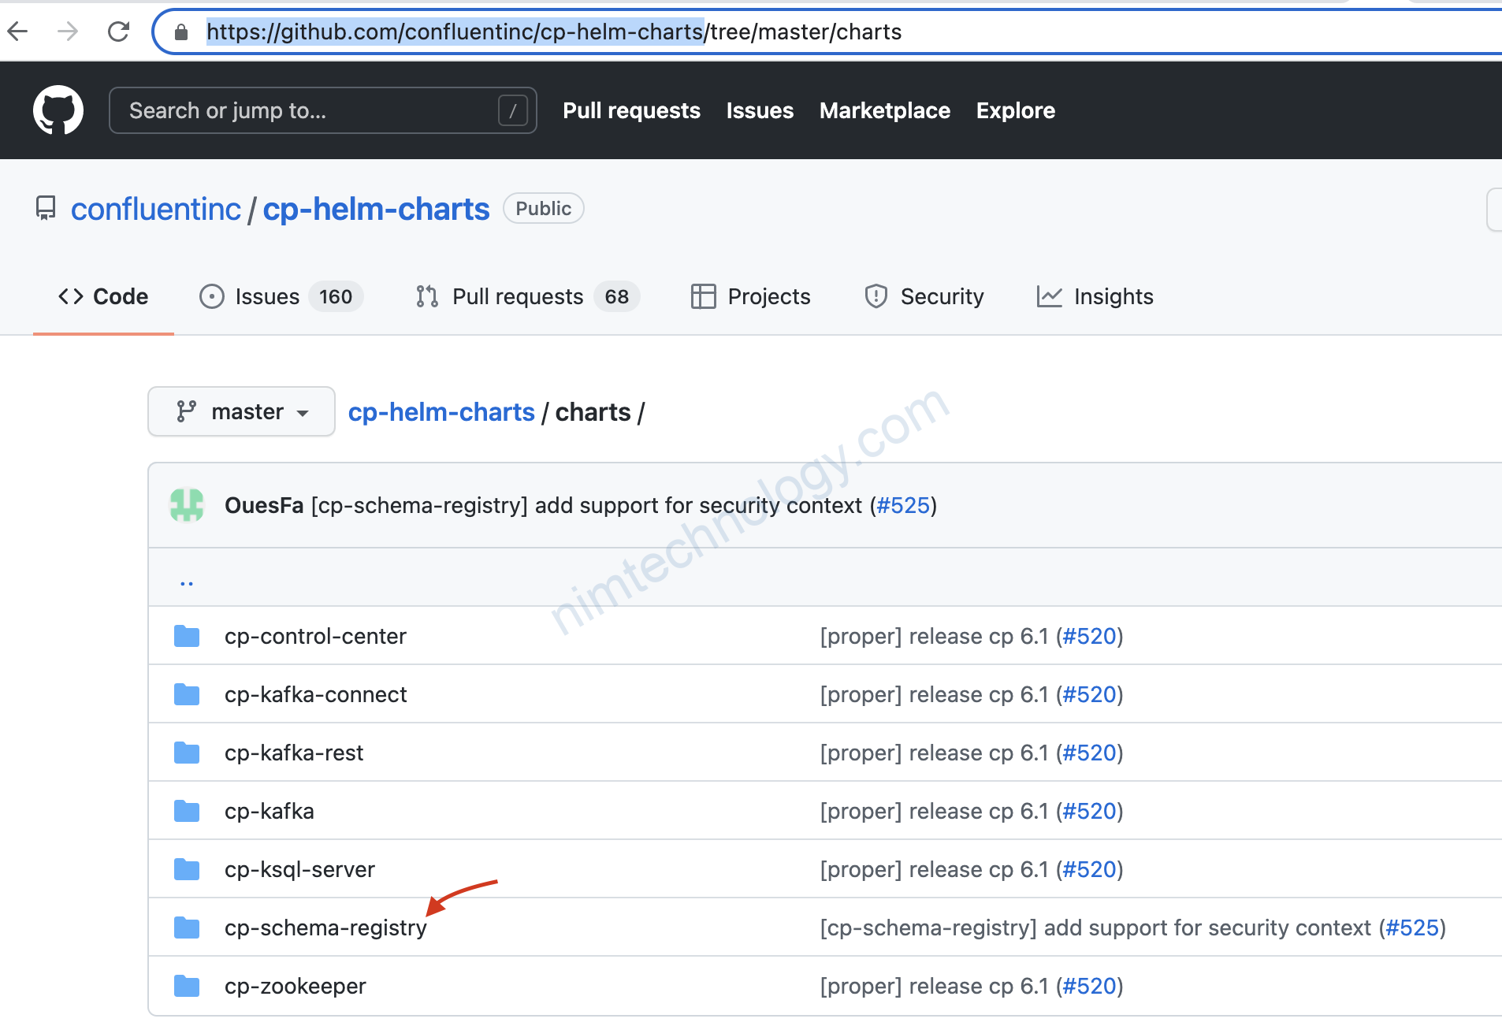Open cp-kafka-connect folder
Image resolution: width=1502 pixels, height=1026 pixels.
pyautogui.click(x=315, y=694)
